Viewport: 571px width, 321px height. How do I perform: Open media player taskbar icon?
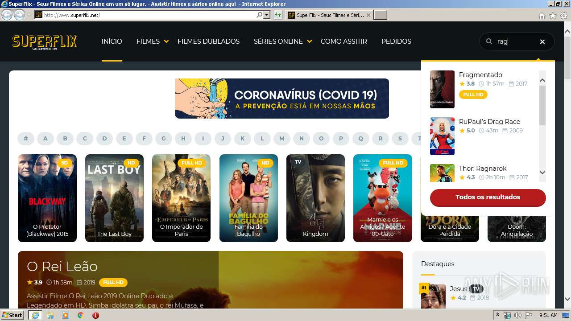(66, 315)
